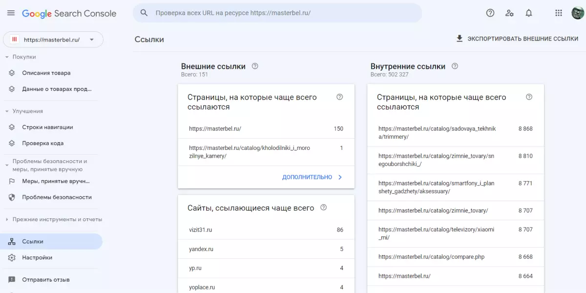Select the vizit31.ru site row
The height and width of the screenshot is (293, 586).
point(266,230)
